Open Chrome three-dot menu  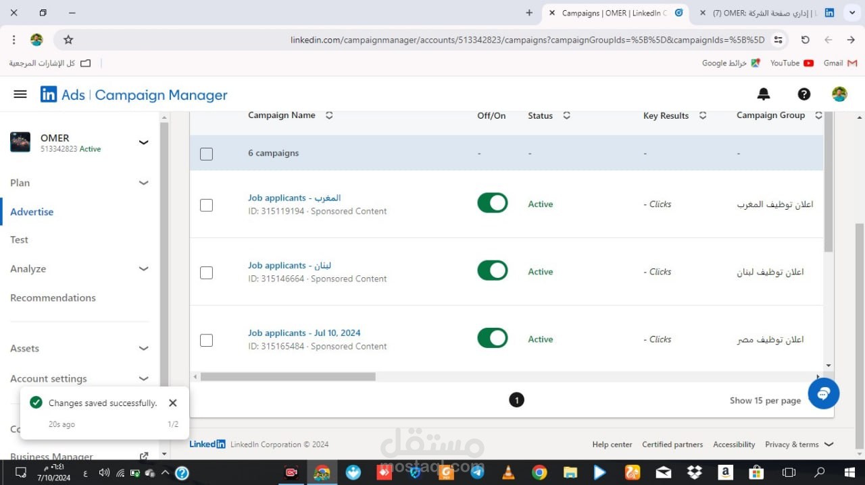coord(14,40)
